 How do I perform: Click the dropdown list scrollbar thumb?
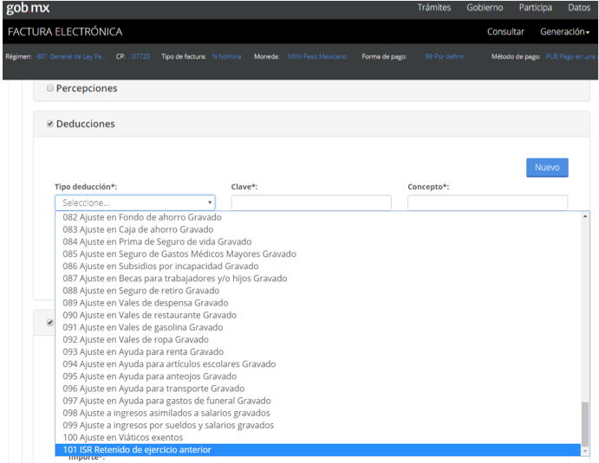[x=585, y=424]
